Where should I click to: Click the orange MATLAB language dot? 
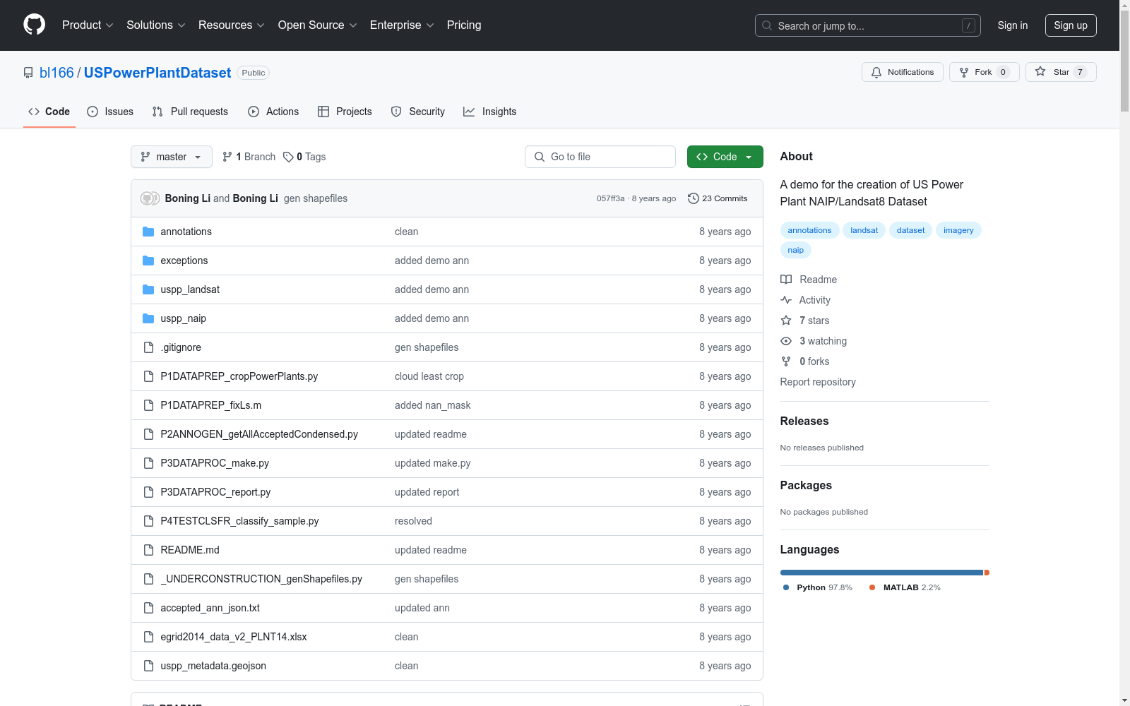(x=872, y=587)
